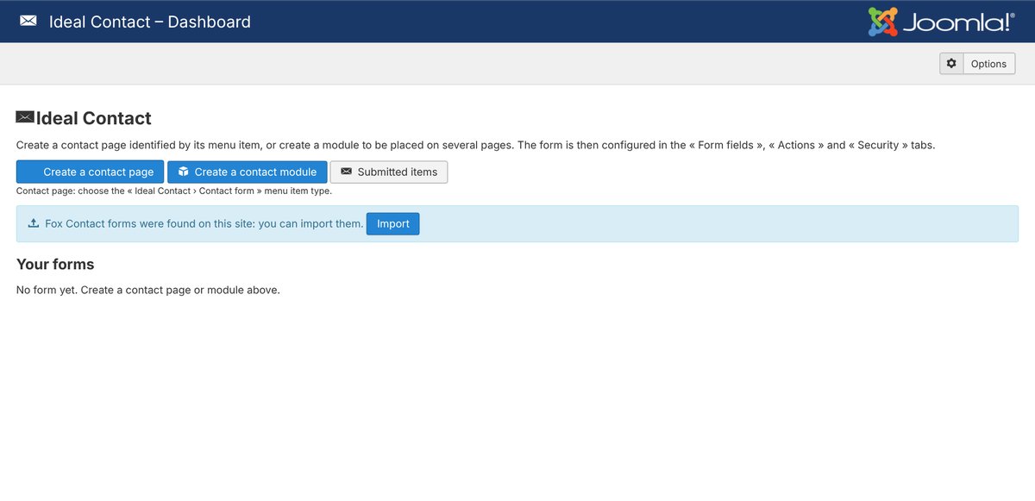1035x501 pixels.
Task: Open the Options button
Action: click(x=977, y=64)
